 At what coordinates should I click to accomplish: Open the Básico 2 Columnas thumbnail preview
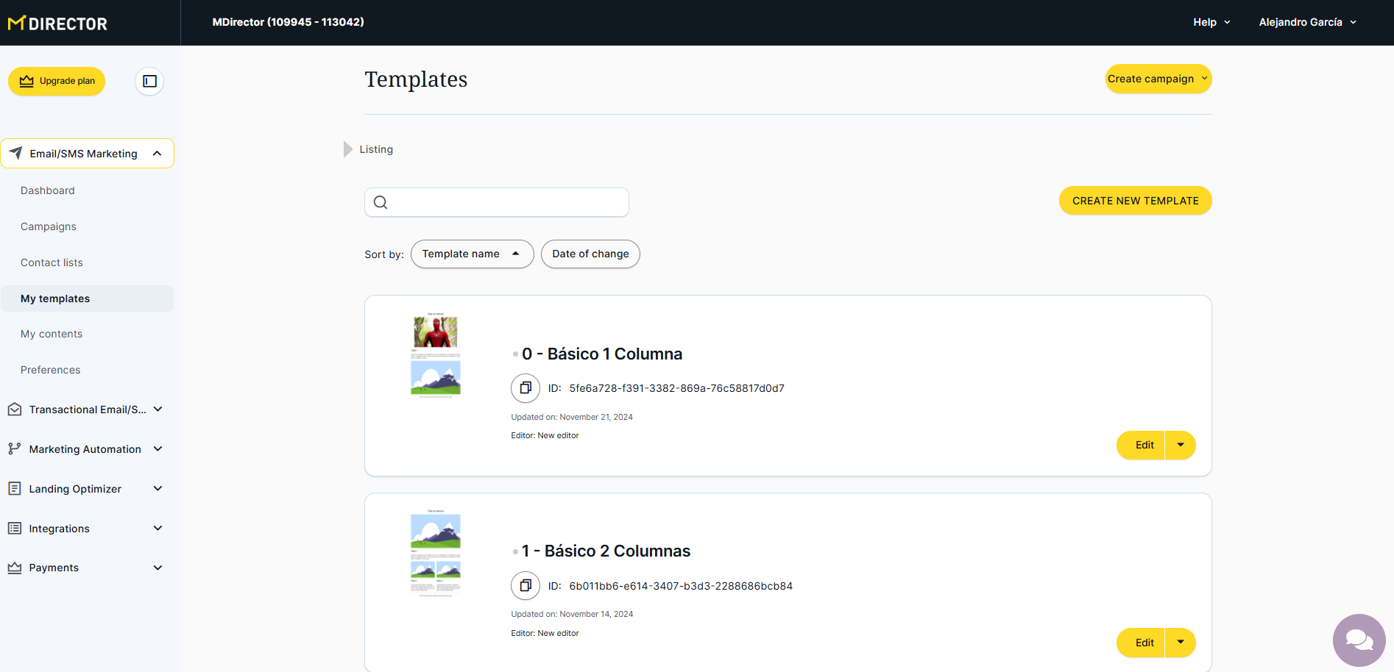pos(436,552)
